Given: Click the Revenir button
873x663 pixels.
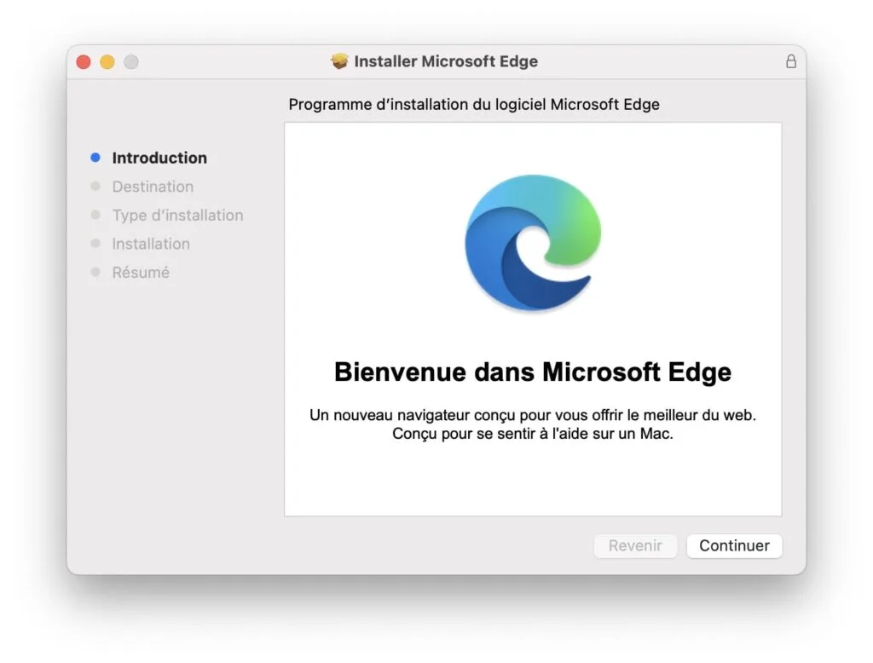Looking at the screenshot, I should [635, 545].
